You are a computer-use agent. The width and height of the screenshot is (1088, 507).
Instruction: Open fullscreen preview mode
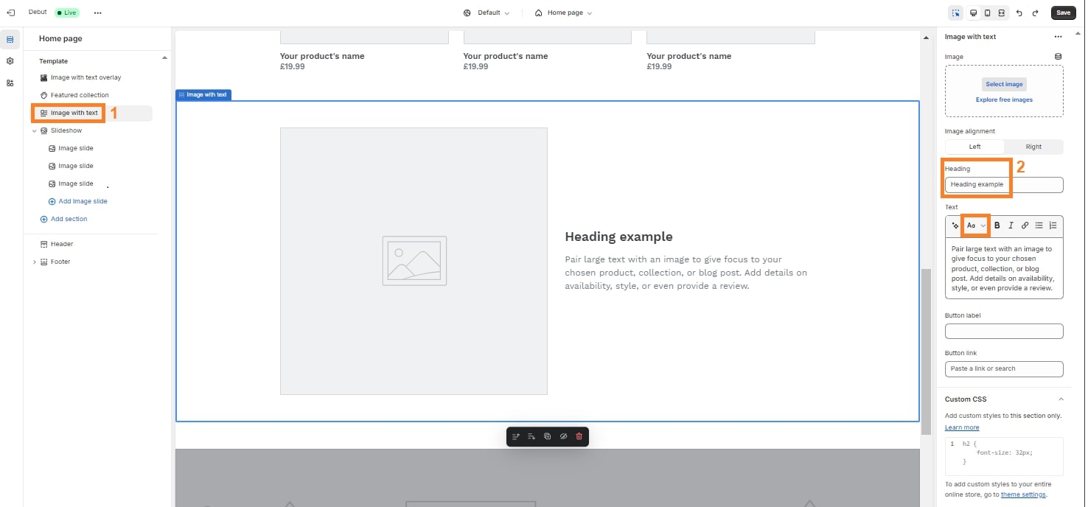(1002, 13)
